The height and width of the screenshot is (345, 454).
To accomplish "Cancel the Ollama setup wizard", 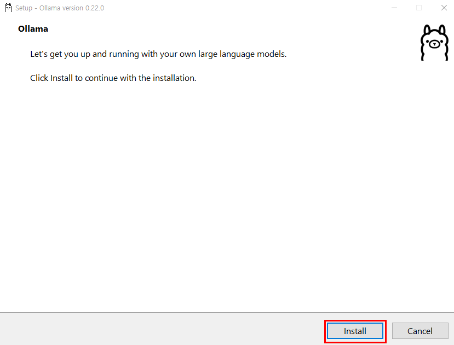I will pyautogui.click(x=420, y=331).
